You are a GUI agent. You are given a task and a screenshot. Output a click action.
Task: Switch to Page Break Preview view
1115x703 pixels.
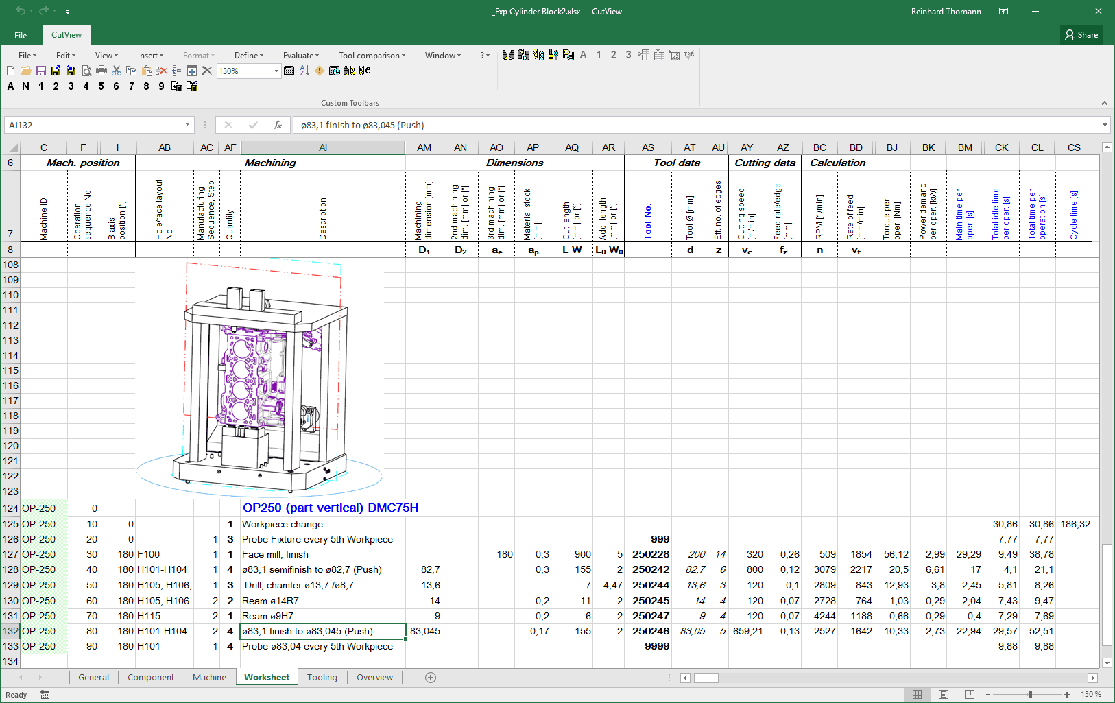969,695
